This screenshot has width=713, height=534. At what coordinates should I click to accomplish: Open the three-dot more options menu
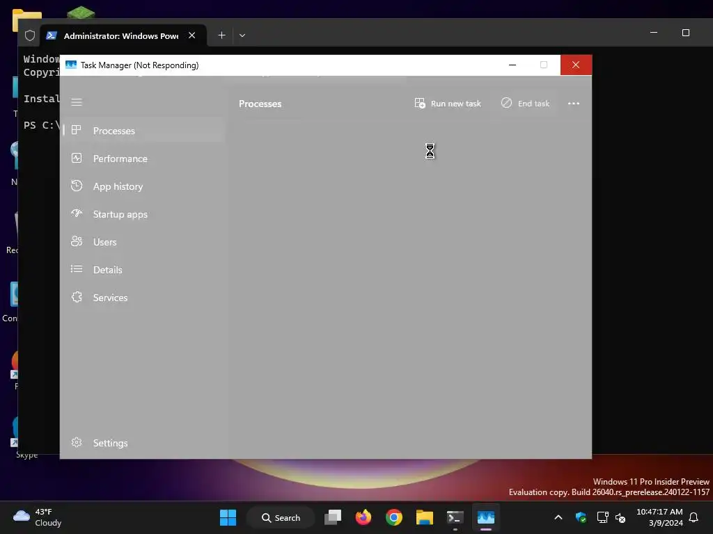coord(574,104)
